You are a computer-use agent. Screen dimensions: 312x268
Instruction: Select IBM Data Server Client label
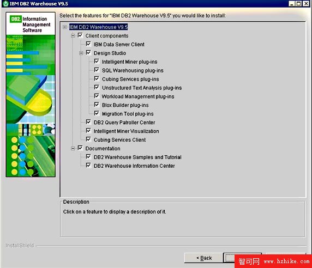click(119, 45)
